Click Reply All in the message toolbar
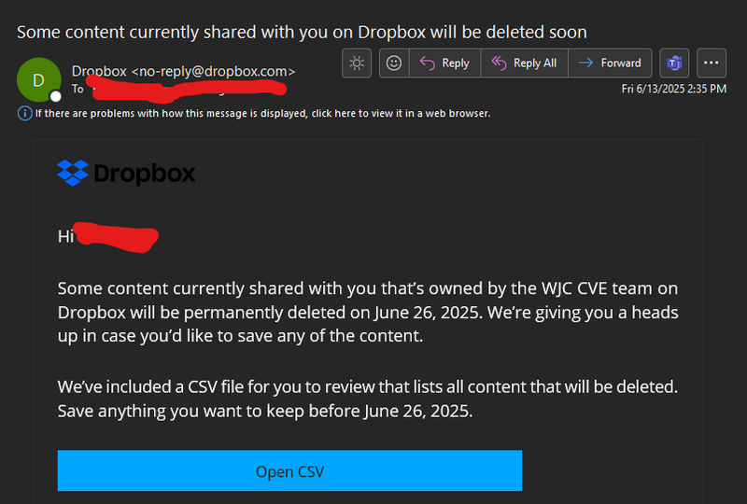This screenshot has width=747, height=504. click(523, 63)
